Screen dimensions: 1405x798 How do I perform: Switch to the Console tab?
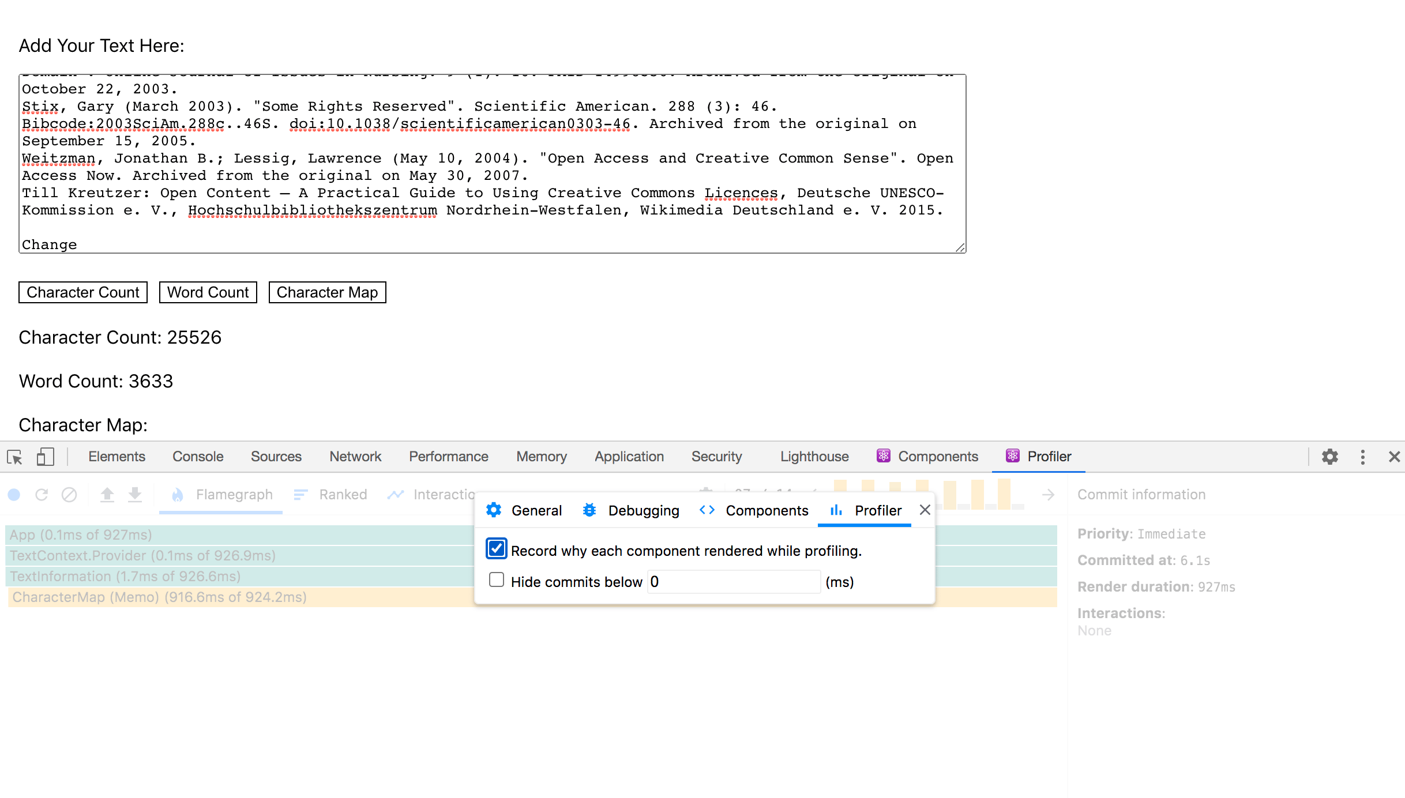pyautogui.click(x=198, y=457)
